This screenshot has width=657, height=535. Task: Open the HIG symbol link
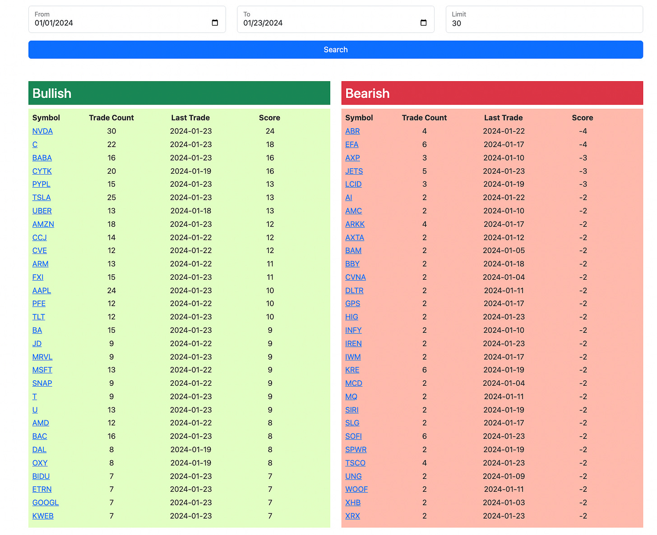pos(352,317)
